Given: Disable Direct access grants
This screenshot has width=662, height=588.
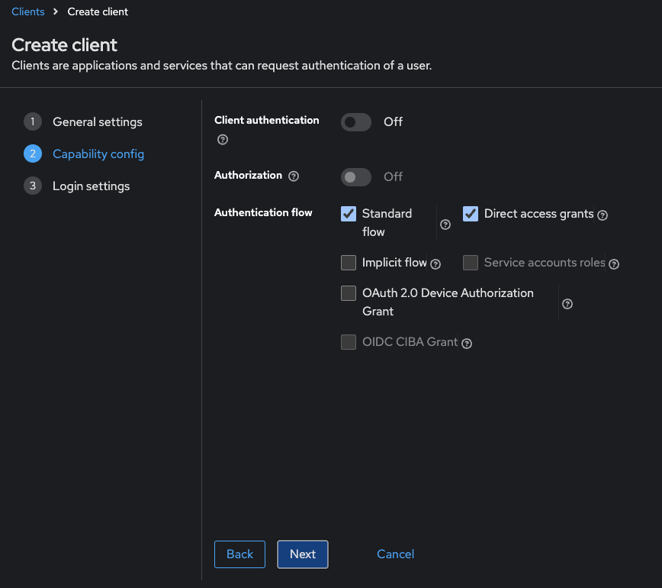Looking at the screenshot, I should [471, 214].
